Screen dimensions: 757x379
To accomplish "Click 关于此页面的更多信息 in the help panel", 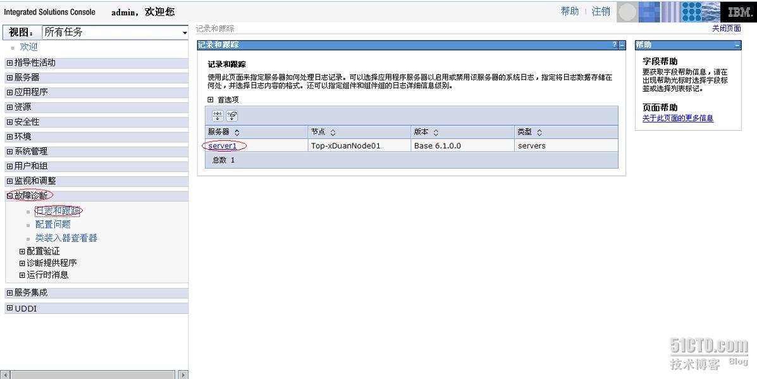I will [x=678, y=117].
